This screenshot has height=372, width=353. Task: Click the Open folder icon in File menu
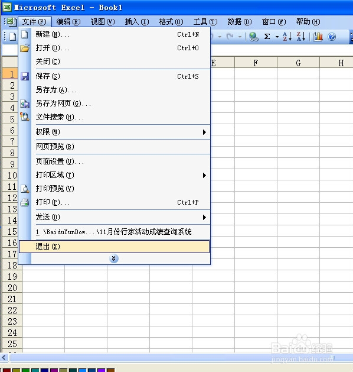point(25,48)
